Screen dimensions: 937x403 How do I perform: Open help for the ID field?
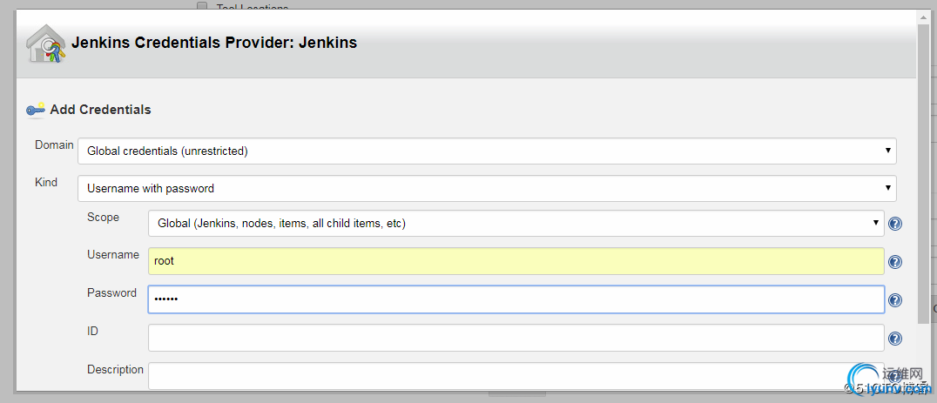894,339
